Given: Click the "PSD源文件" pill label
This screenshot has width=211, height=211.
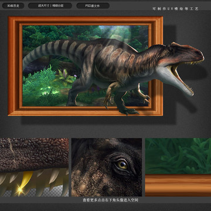Looking at the screenshot, I should click(x=93, y=6).
